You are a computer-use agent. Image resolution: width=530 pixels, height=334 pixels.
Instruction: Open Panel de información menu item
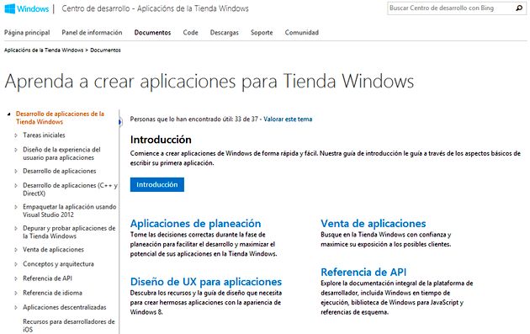click(92, 33)
